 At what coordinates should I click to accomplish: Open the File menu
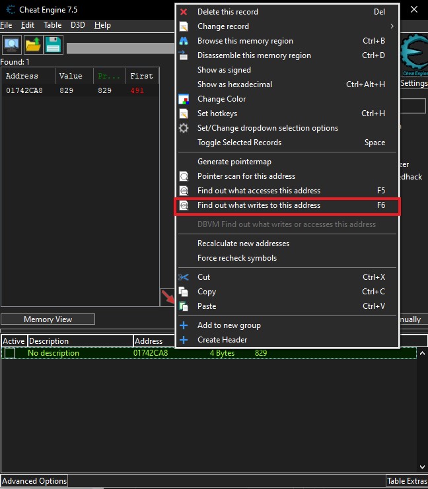pos(6,25)
